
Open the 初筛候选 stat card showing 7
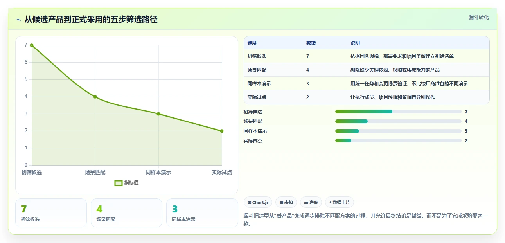point(51,213)
